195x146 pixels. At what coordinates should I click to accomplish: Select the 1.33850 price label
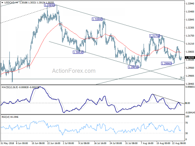pos(49,5)
